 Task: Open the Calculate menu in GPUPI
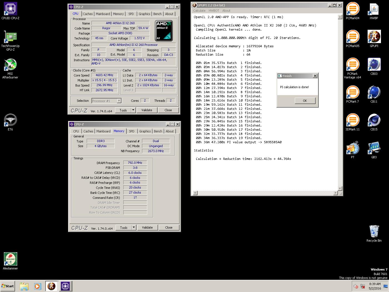coord(199,11)
